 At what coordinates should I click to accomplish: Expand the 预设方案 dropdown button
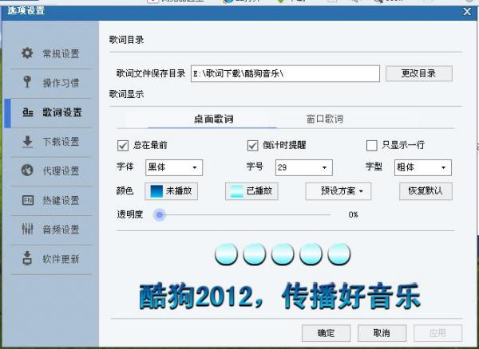(338, 191)
